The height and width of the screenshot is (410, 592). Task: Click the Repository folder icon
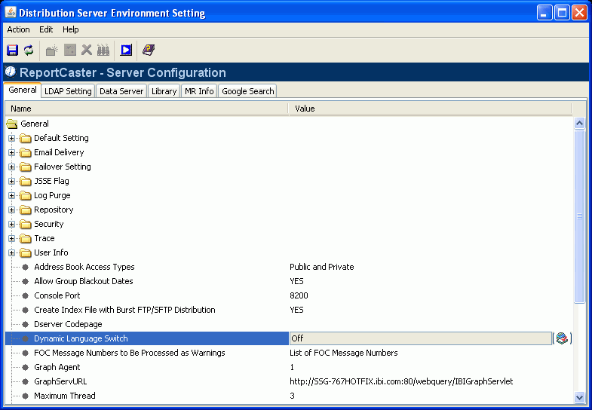click(26, 210)
